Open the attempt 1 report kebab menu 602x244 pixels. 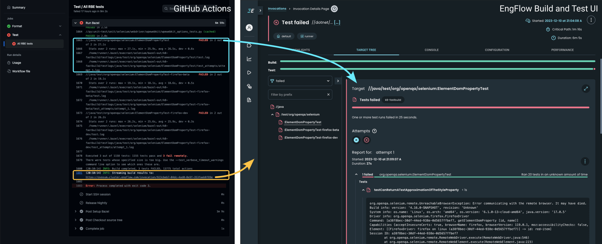pos(585,161)
